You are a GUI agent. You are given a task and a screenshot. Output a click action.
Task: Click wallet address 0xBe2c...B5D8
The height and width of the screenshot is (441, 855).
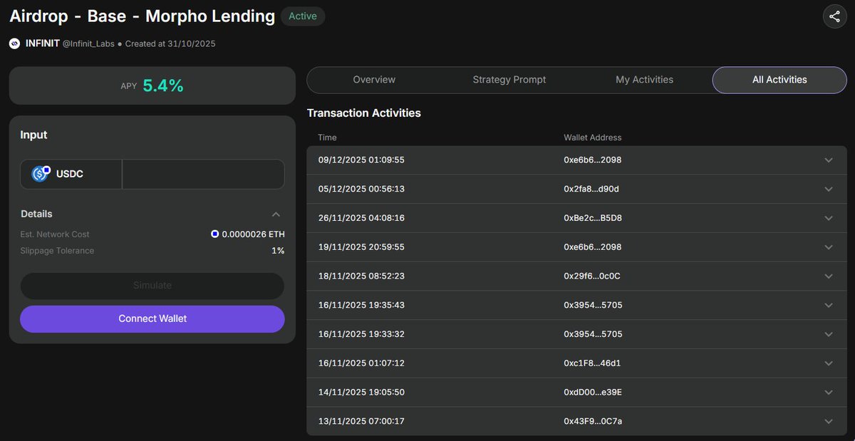(593, 218)
